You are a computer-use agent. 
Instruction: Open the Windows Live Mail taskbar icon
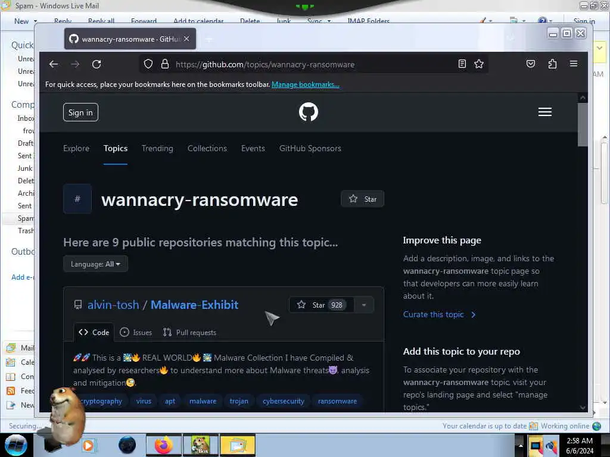tap(237, 445)
